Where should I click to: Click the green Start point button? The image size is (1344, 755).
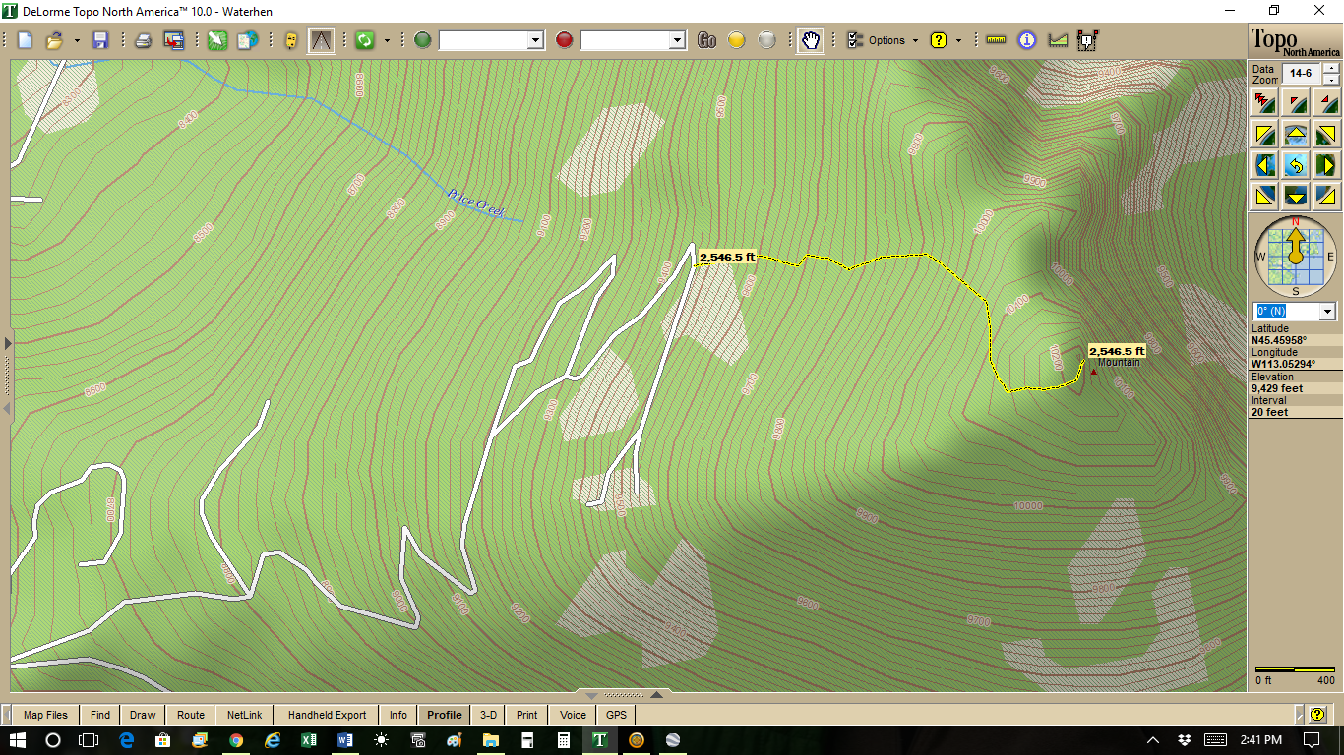(x=423, y=40)
